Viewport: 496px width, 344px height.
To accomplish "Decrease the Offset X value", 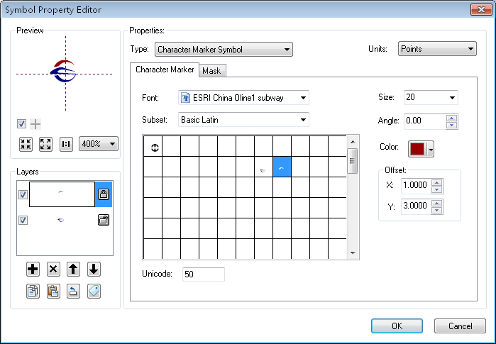I will pos(437,189).
